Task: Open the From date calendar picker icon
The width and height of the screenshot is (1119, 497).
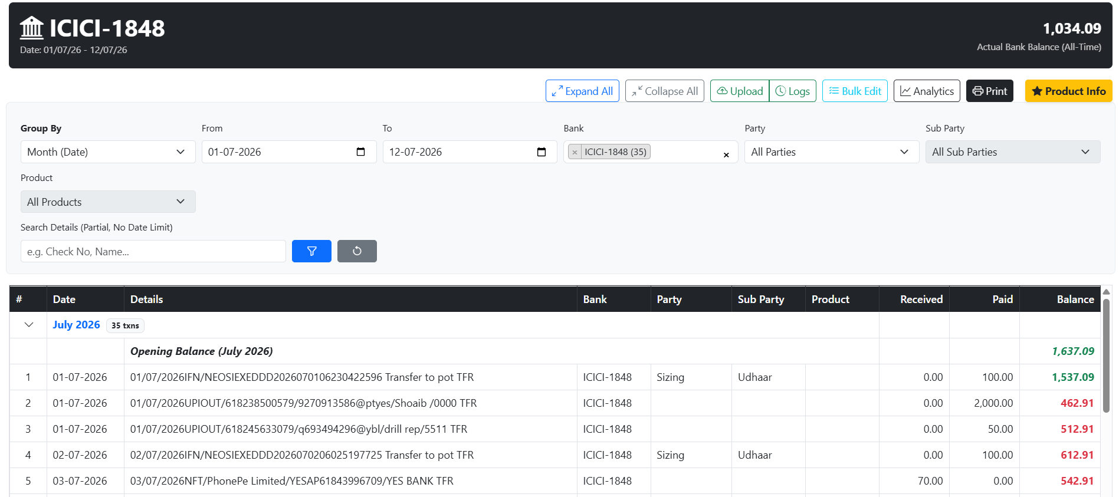Action: [361, 152]
